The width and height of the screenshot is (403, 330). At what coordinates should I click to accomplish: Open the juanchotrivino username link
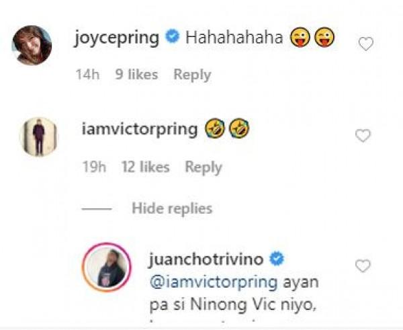[206, 259]
